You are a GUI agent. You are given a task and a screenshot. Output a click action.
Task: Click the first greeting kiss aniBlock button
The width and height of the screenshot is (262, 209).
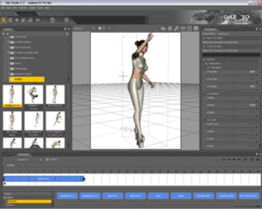67,196
